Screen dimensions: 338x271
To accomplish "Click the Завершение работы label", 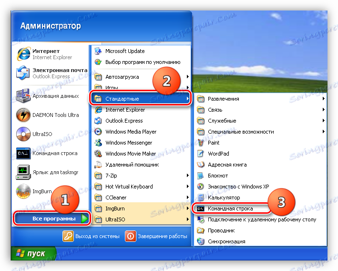I will tap(163, 237).
